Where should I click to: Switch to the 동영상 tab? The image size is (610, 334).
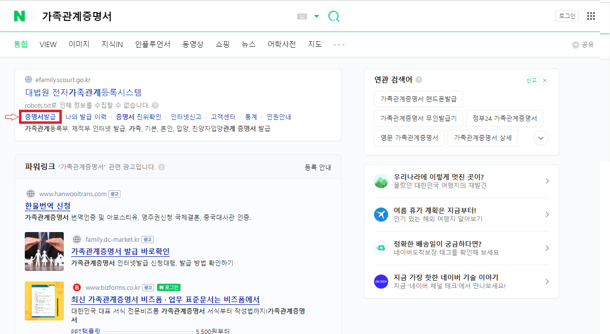pos(193,44)
